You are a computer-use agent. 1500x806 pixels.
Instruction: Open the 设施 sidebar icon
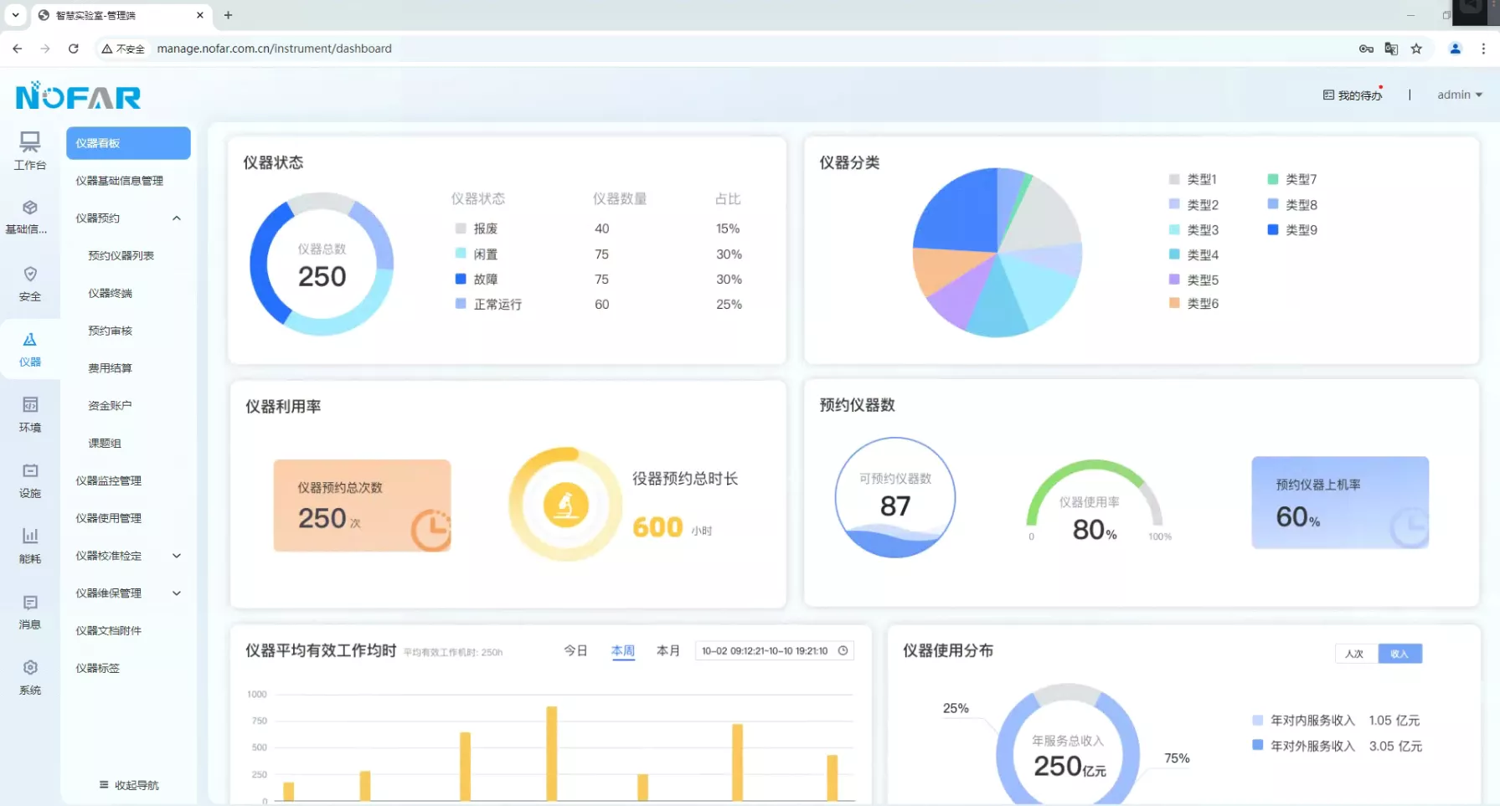coord(30,470)
